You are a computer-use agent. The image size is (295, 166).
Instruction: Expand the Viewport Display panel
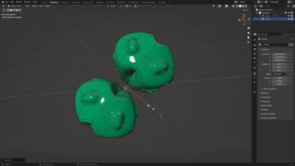[267, 114]
